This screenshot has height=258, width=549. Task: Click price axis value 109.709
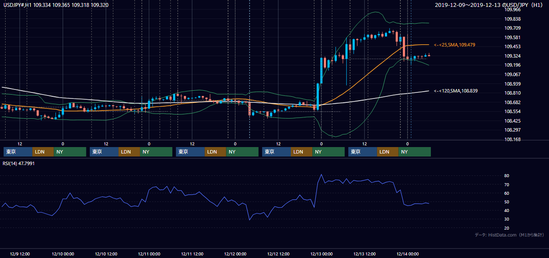[512, 28]
